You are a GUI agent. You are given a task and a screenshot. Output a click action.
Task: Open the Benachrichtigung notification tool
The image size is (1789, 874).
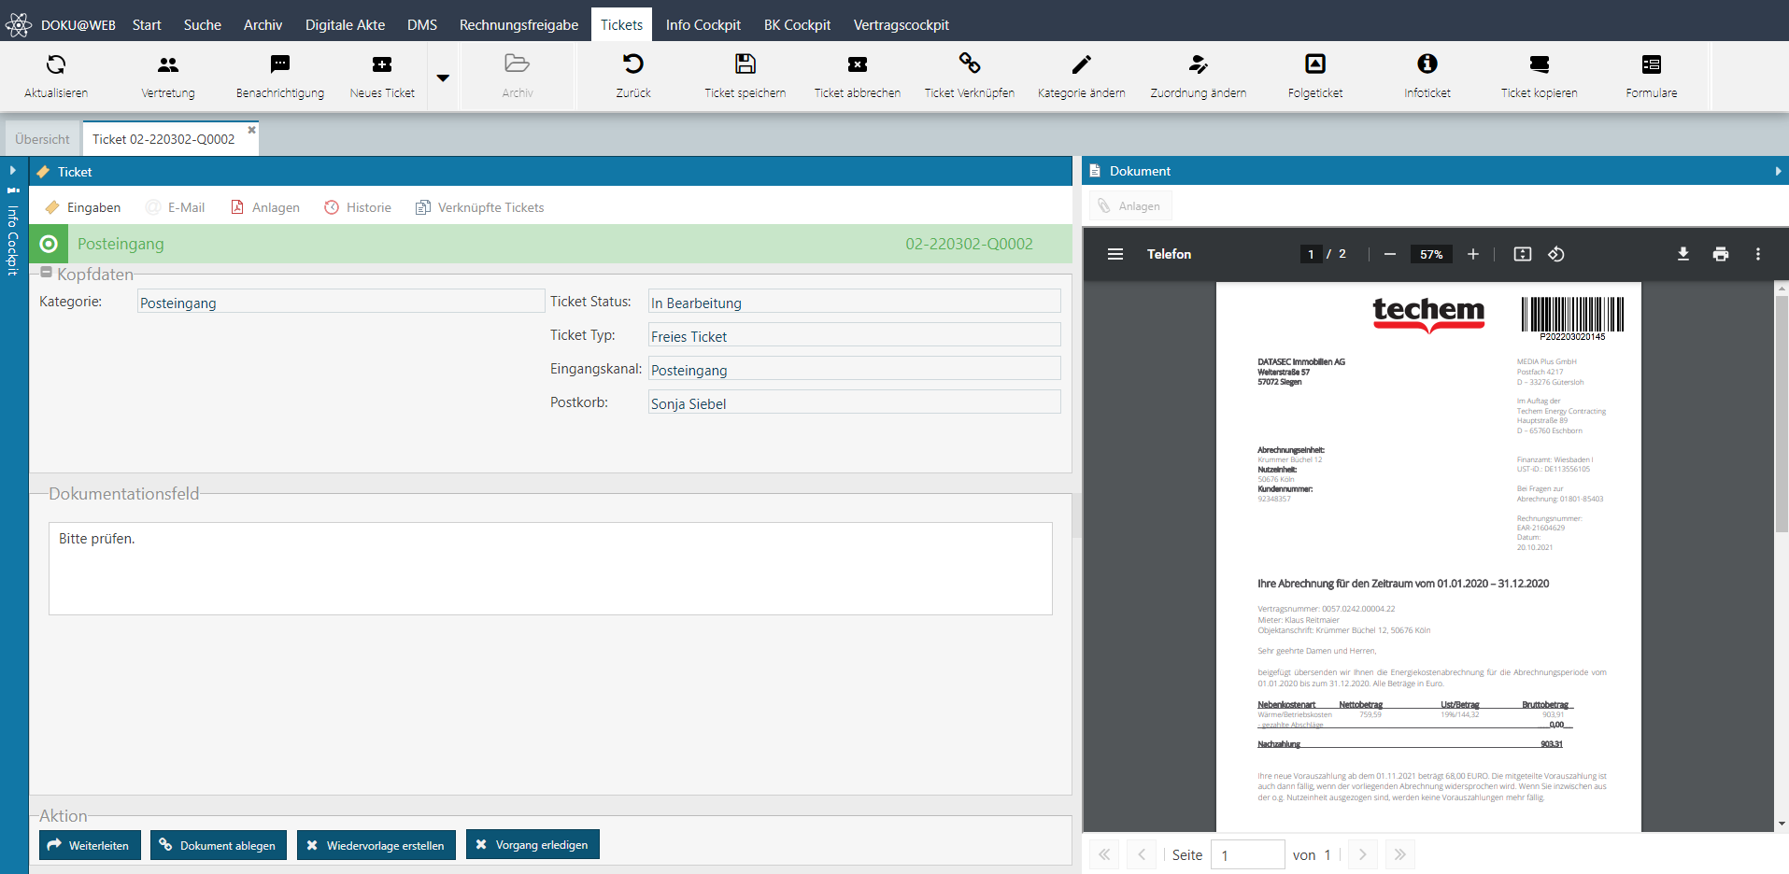(279, 64)
